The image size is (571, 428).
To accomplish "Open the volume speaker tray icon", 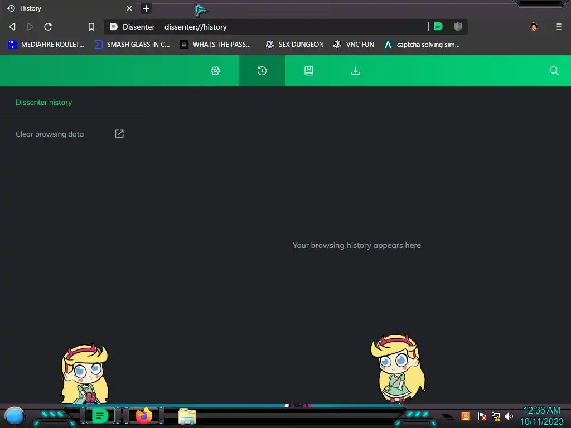I will pyautogui.click(x=509, y=416).
